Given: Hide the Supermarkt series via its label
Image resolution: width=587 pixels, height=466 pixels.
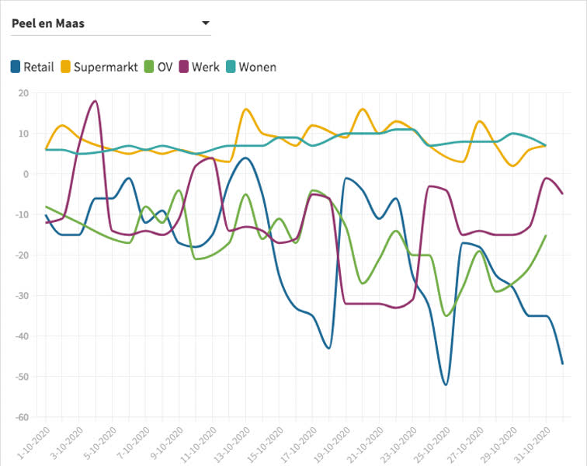Looking at the screenshot, I should 105,67.
